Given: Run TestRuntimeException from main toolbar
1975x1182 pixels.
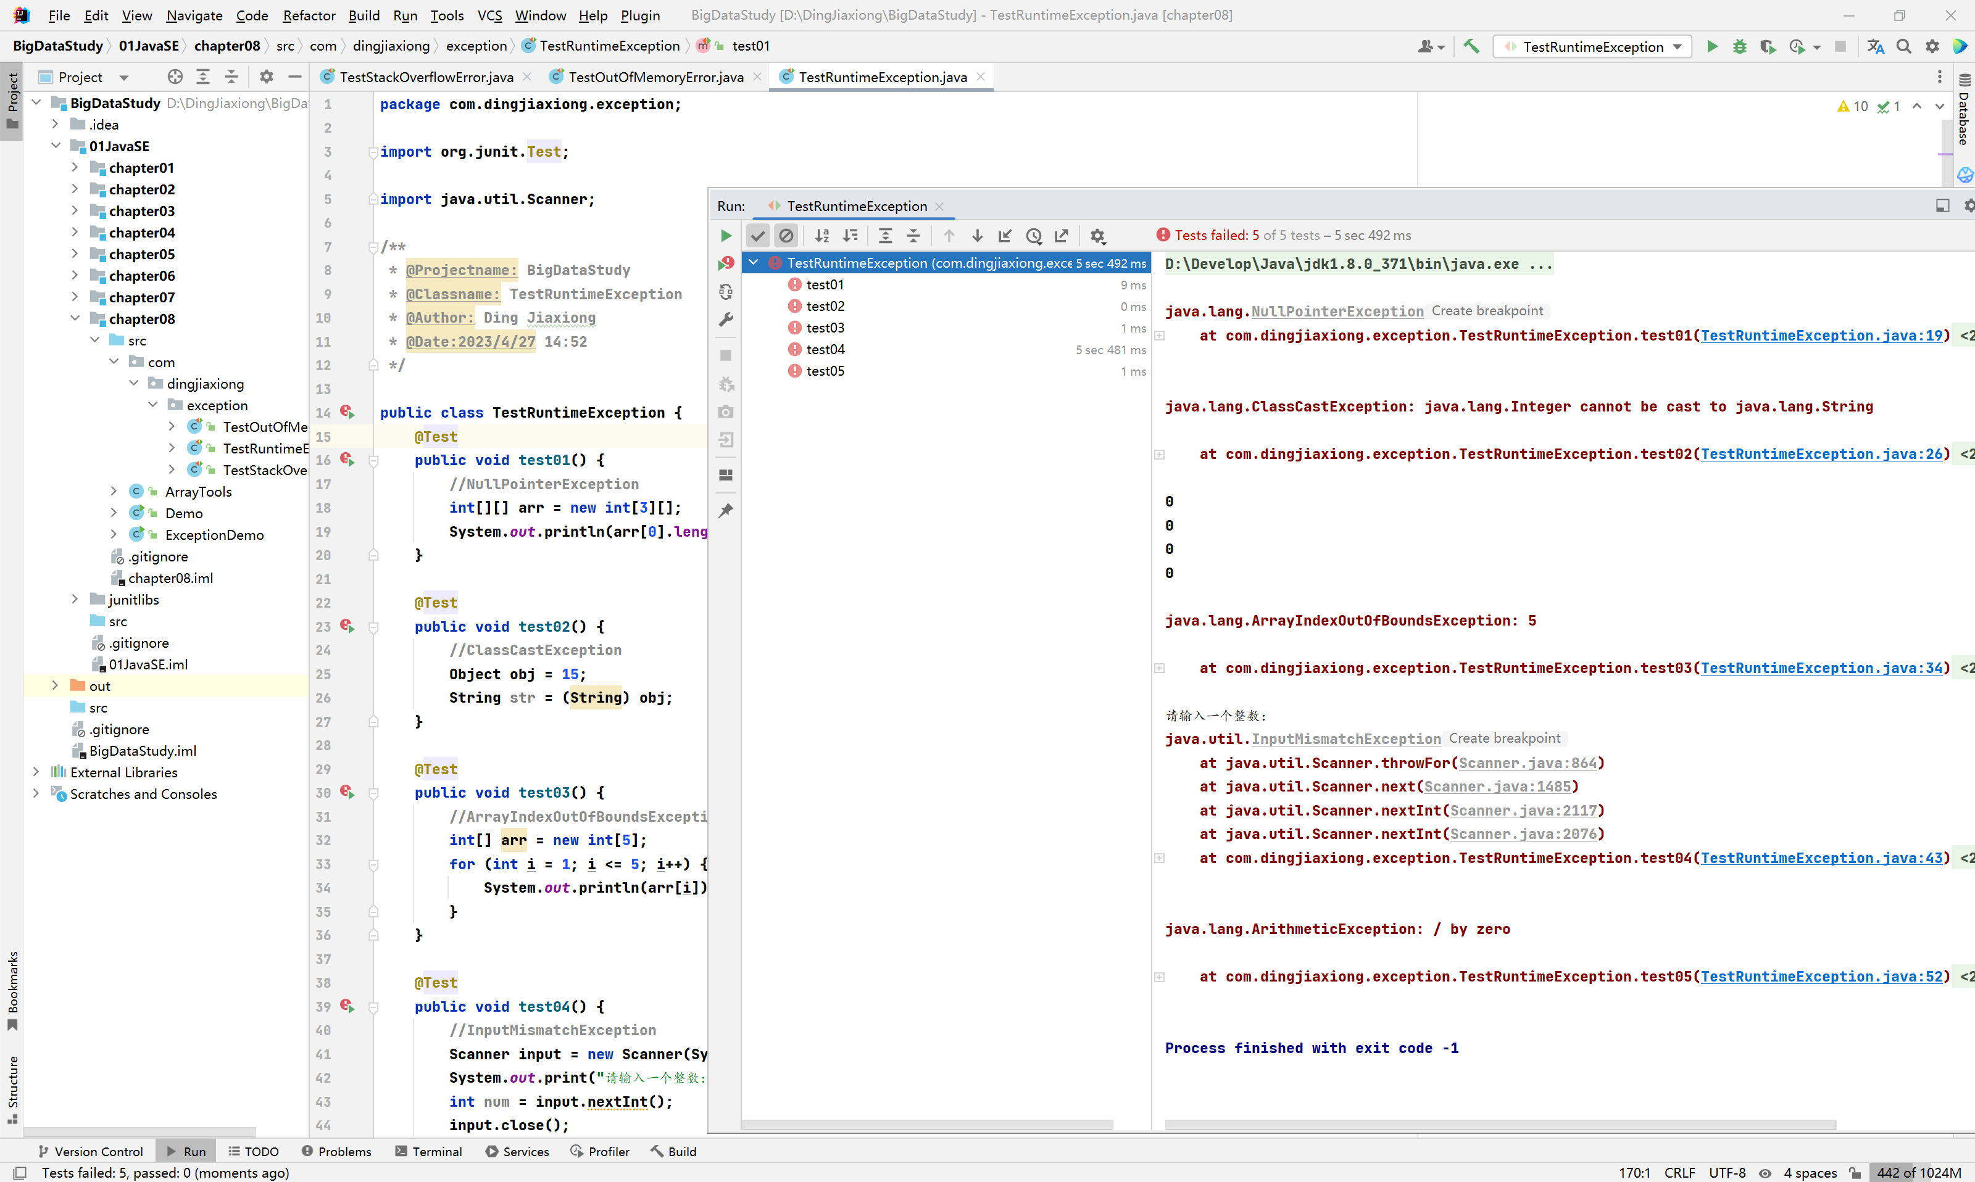Looking at the screenshot, I should pyautogui.click(x=1712, y=46).
